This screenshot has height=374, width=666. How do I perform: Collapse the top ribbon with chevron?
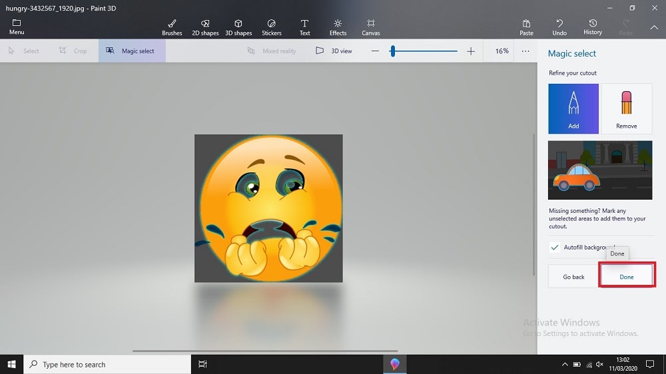pos(654,27)
